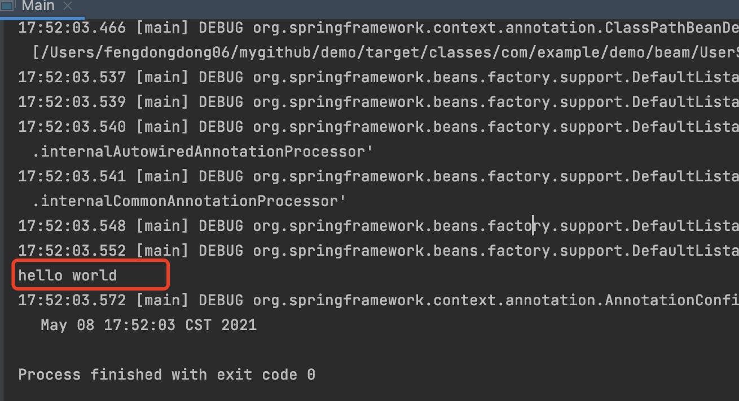Image resolution: width=739 pixels, height=401 pixels.
Task: Close the Main run tab
Action: [68, 6]
